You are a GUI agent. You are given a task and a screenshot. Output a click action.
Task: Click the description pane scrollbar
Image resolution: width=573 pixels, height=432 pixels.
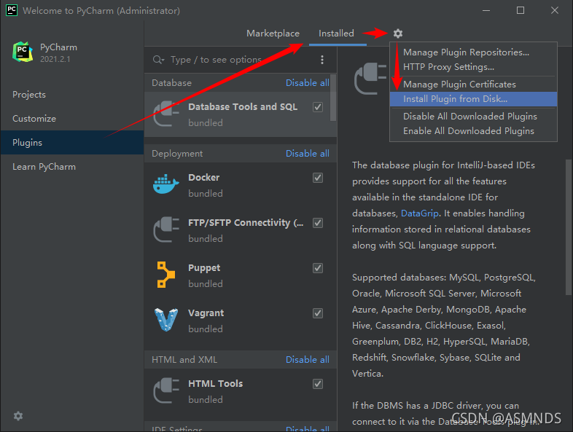(568, 227)
